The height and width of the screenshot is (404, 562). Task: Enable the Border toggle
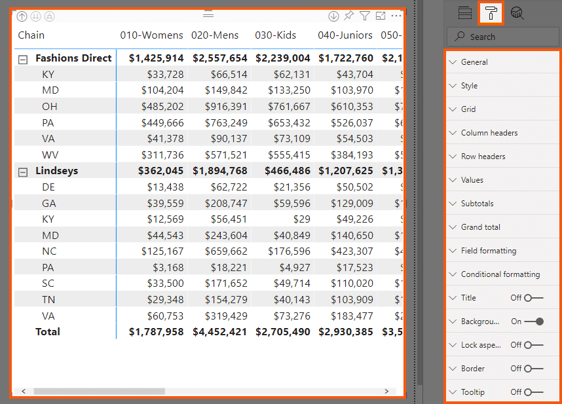[533, 369]
